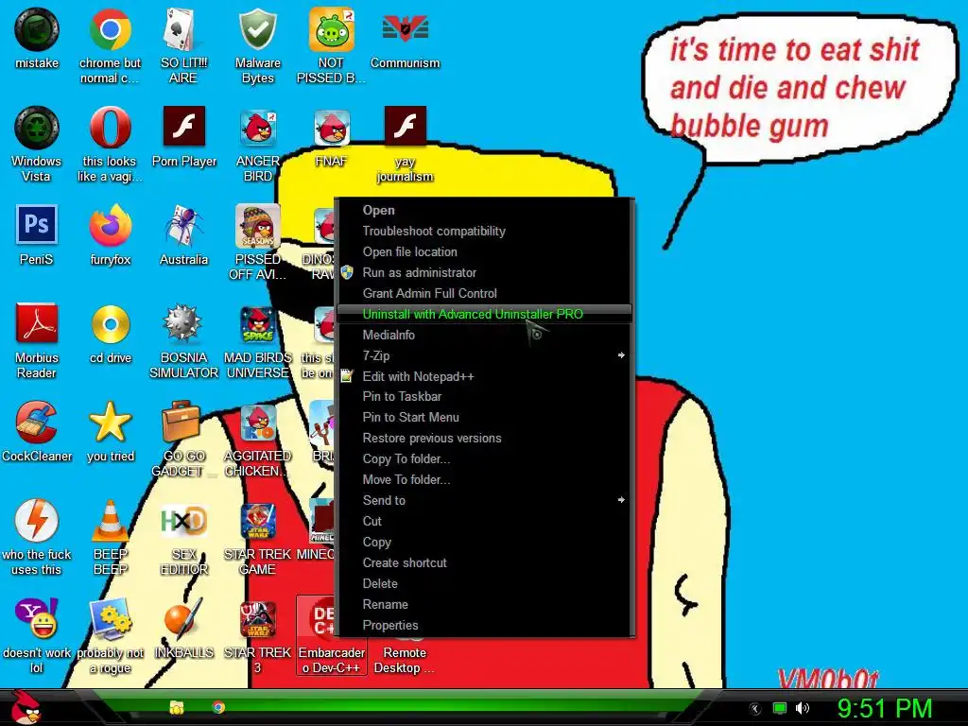Click the 'Copy' context menu entry
Image resolution: width=968 pixels, height=726 pixels.
click(x=485, y=542)
